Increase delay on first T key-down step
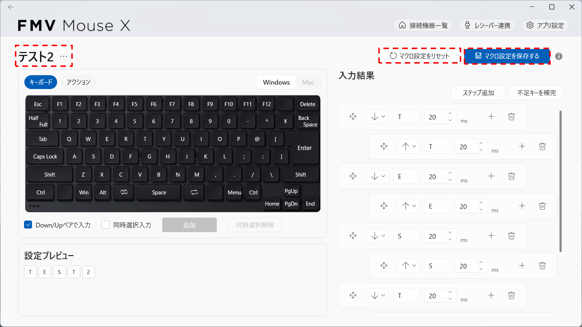The image size is (582, 327). tap(450, 113)
